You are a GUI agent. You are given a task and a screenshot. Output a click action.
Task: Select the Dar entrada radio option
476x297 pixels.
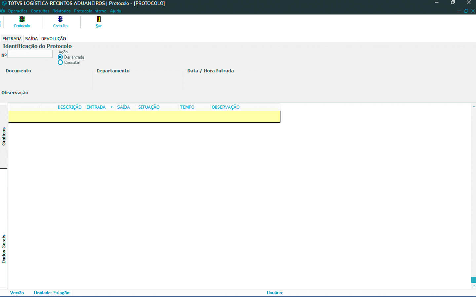point(60,57)
